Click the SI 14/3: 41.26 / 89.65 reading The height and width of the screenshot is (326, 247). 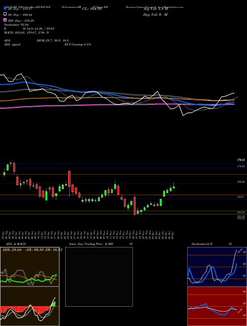pyautogui.click(x=39, y=30)
